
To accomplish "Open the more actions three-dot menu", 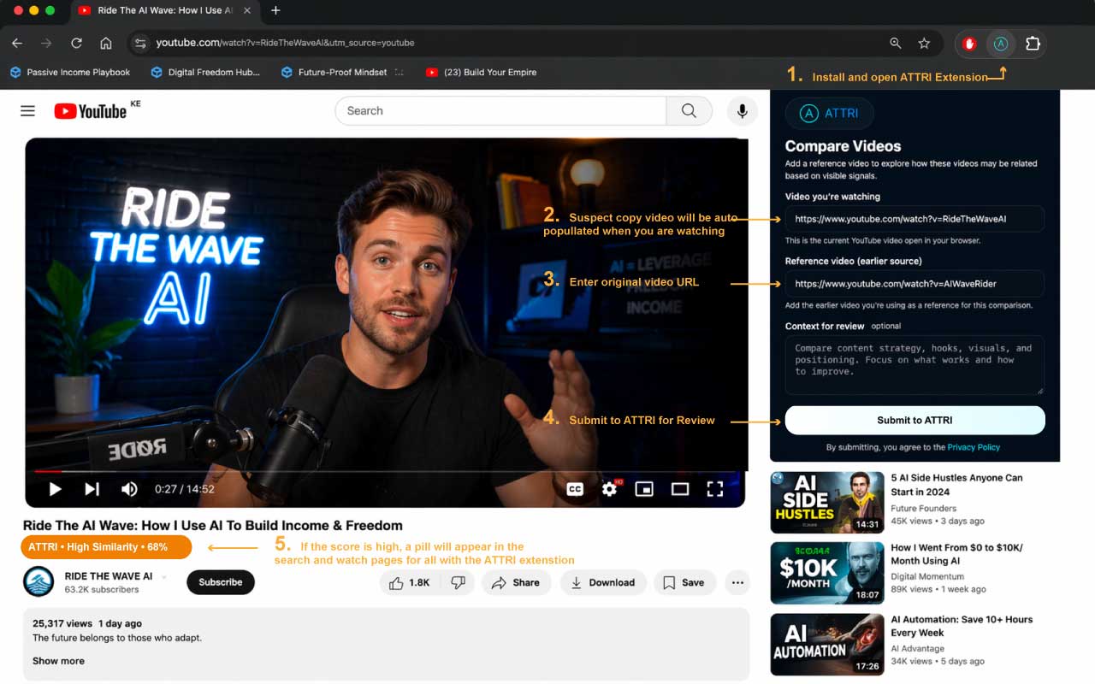I will [737, 582].
